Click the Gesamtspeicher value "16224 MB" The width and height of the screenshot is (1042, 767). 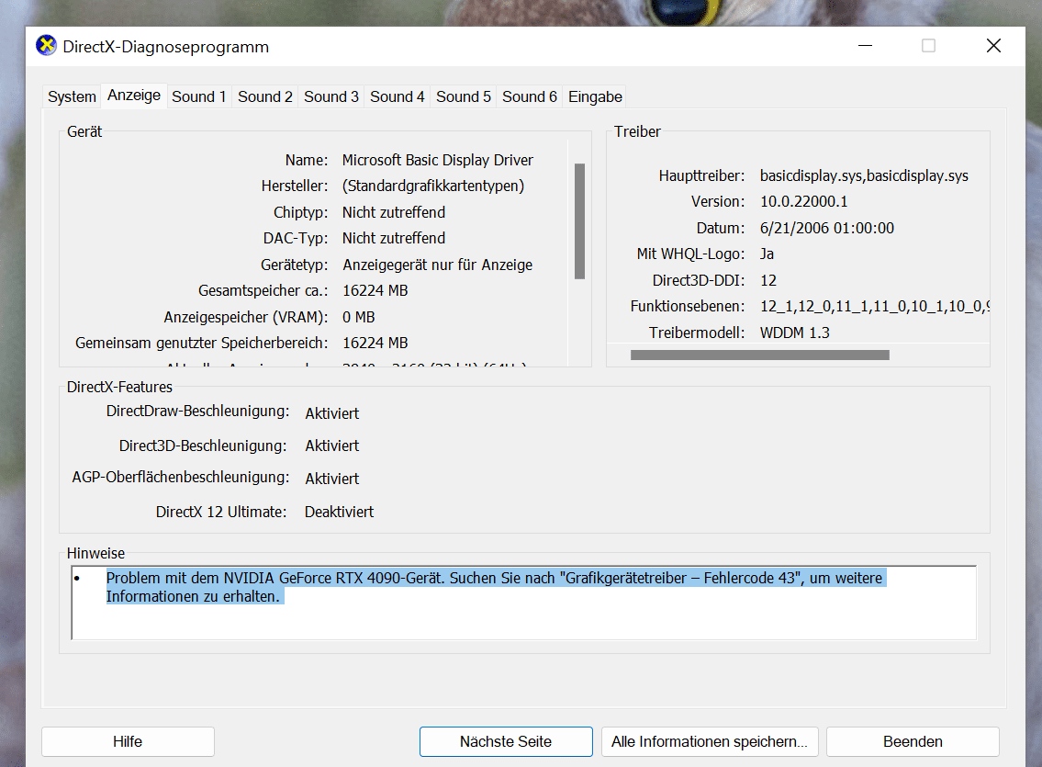[x=375, y=291]
